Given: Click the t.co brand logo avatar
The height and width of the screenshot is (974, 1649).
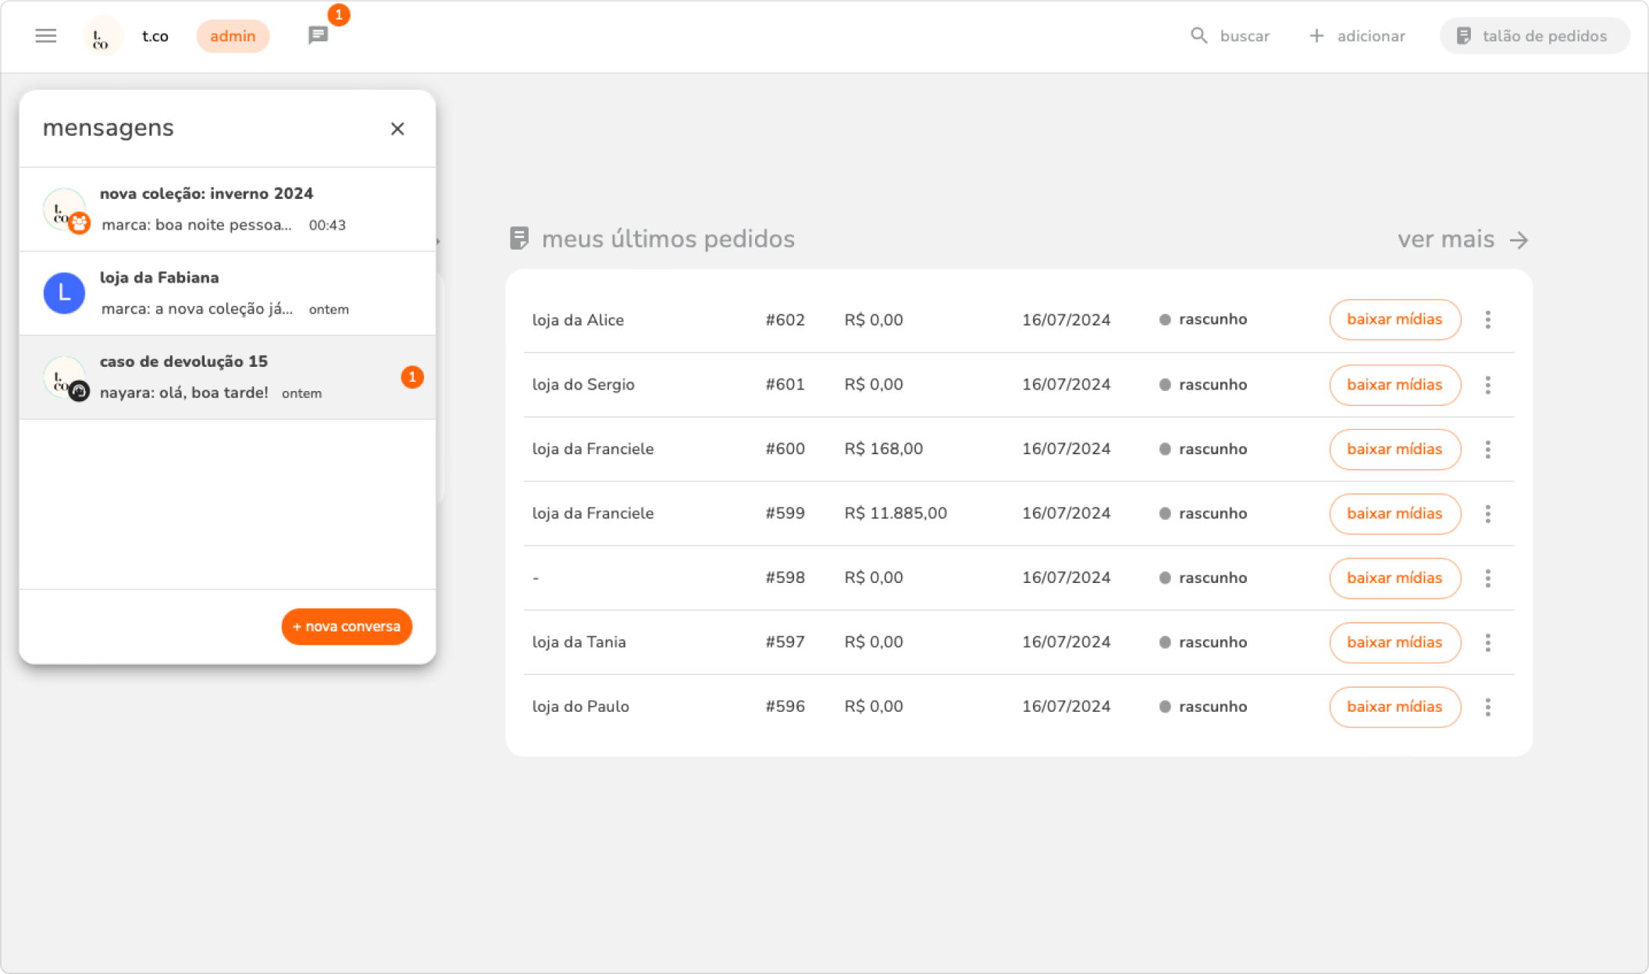Looking at the screenshot, I should [102, 36].
